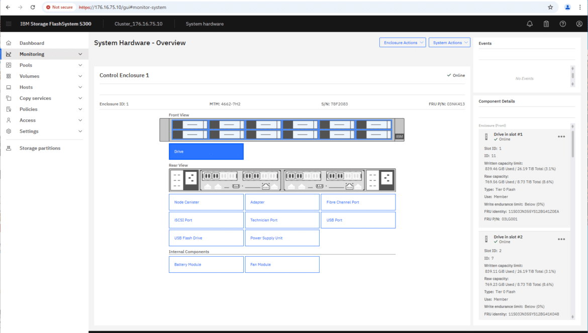Select the Node Canister component
The height and width of the screenshot is (333, 588).
pos(206,202)
